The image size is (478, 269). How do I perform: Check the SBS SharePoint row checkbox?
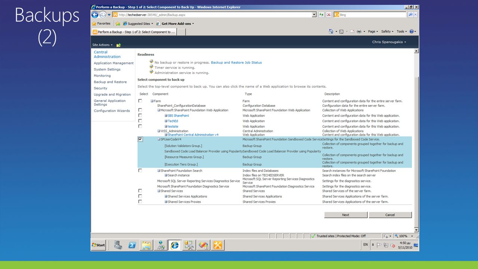tap(140, 115)
